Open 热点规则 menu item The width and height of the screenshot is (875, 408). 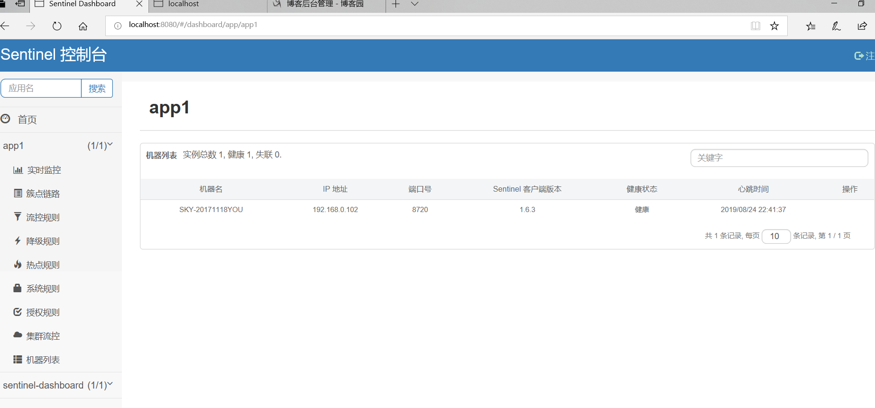(x=43, y=265)
